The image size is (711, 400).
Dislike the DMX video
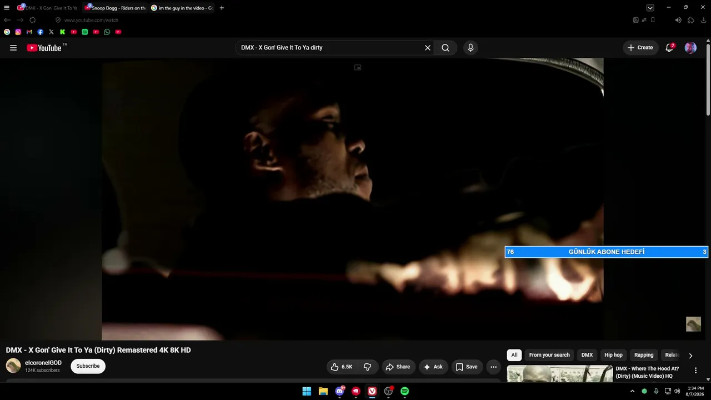[367, 367]
